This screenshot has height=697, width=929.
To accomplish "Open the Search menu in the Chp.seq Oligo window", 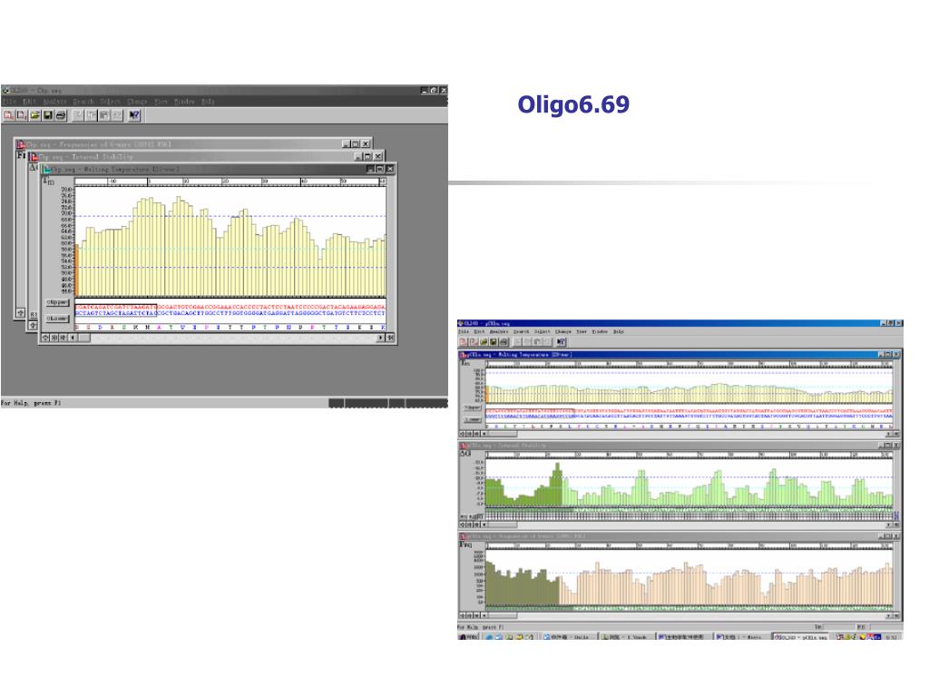I will [83, 102].
